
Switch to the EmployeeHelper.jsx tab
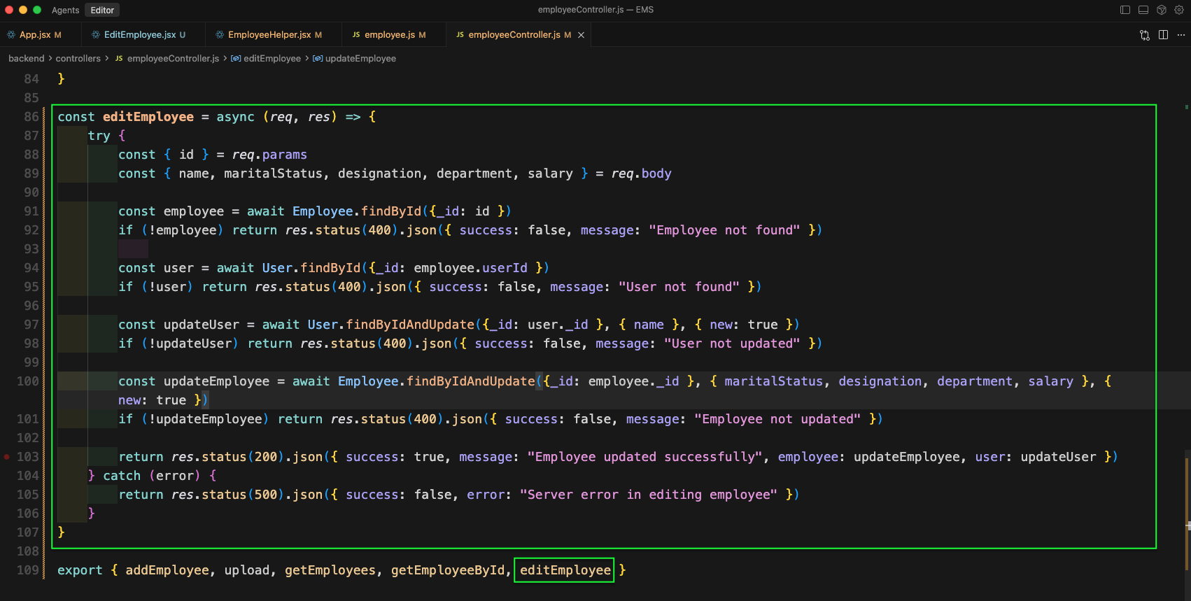coord(274,34)
